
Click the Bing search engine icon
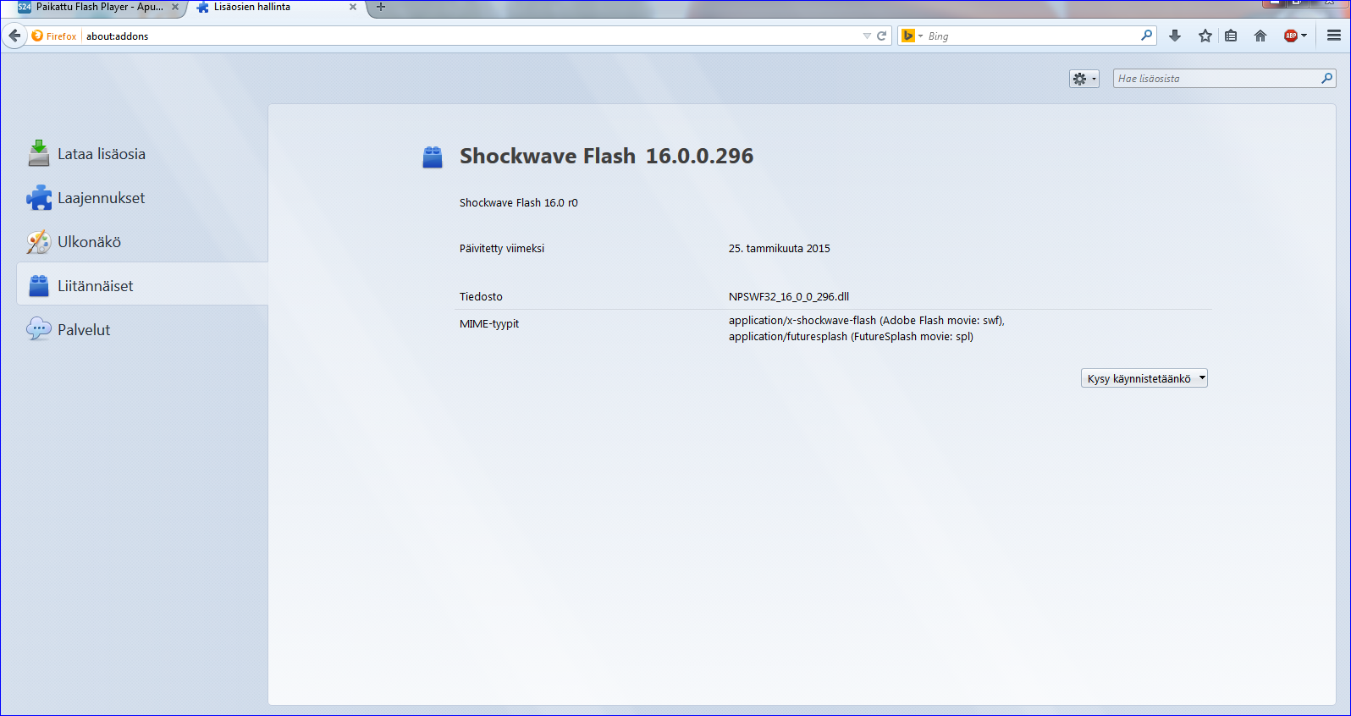pyautogui.click(x=908, y=36)
